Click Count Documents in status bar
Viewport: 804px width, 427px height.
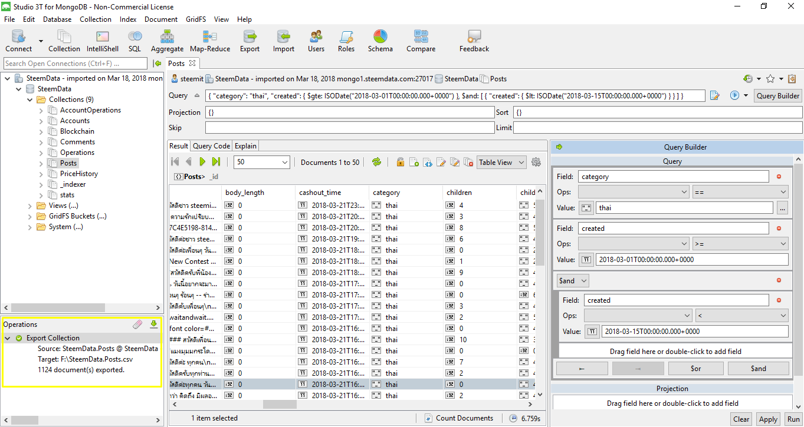[458, 418]
